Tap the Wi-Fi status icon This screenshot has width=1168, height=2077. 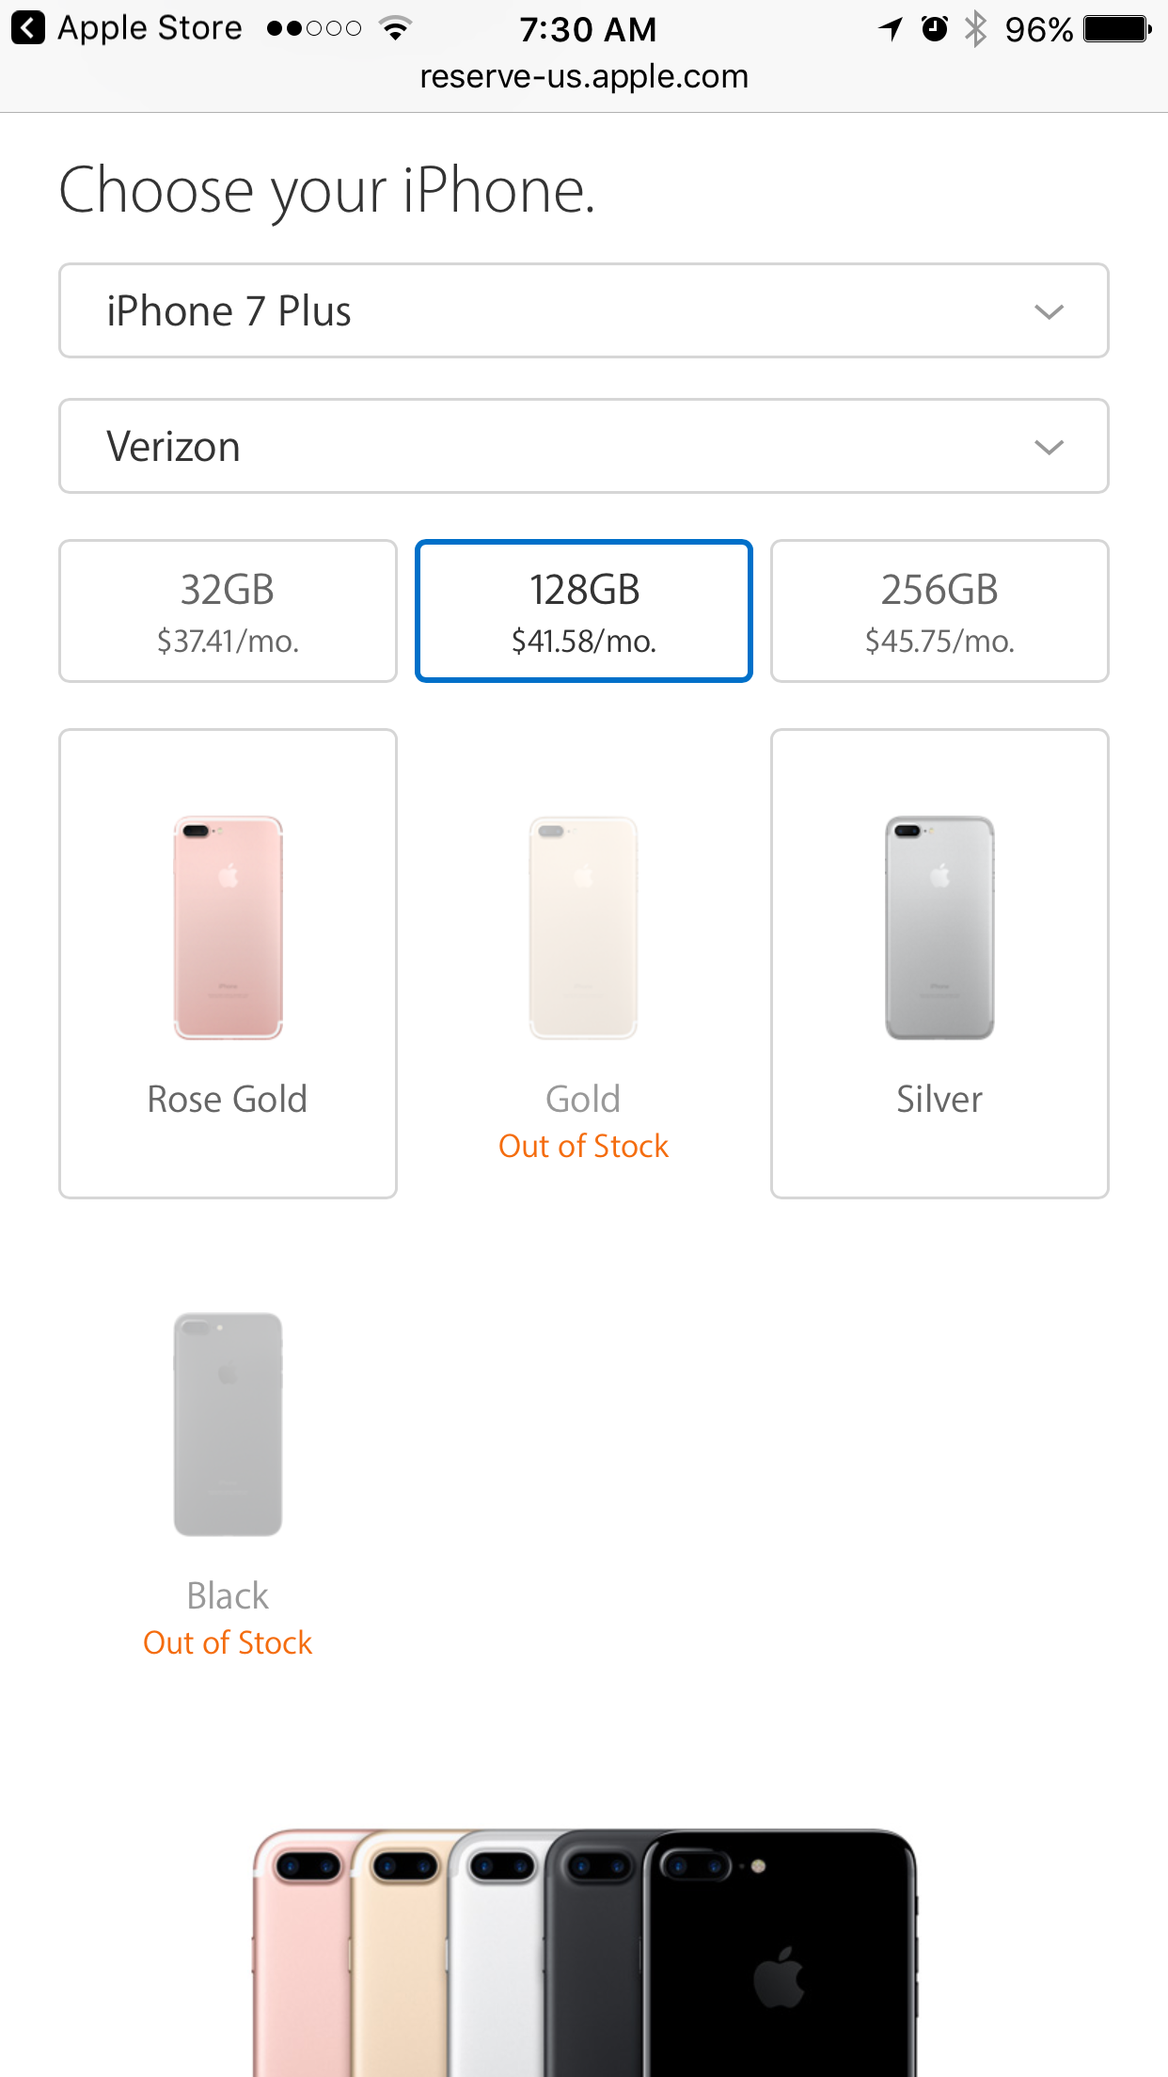click(396, 28)
